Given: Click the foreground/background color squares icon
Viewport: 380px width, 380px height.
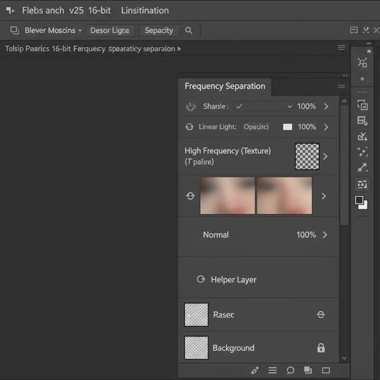Looking at the screenshot, I should (x=361, y=203).
